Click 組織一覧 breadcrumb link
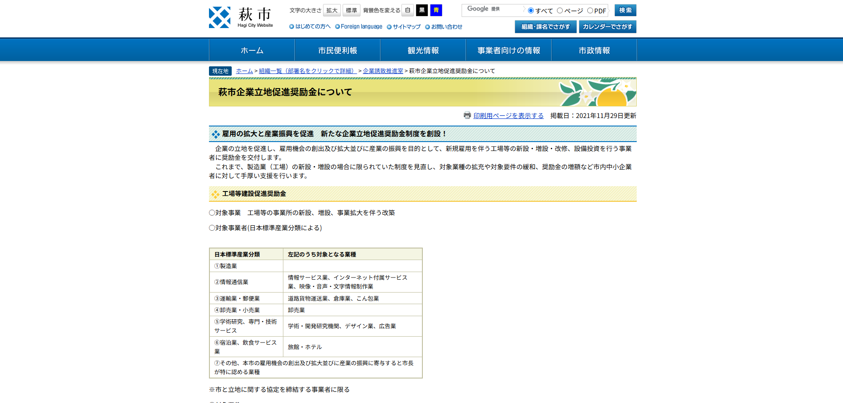Viewport: 843px width, 403px height. (308, 71)
